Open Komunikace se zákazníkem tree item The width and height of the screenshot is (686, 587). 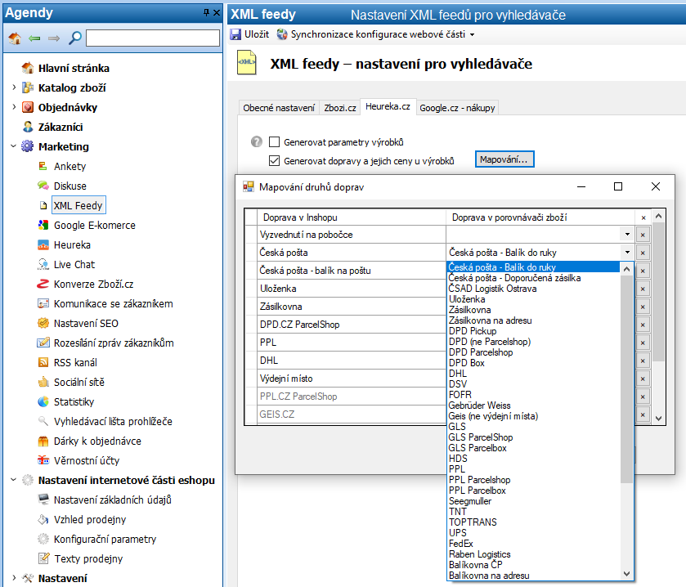(x=114, y=303)
